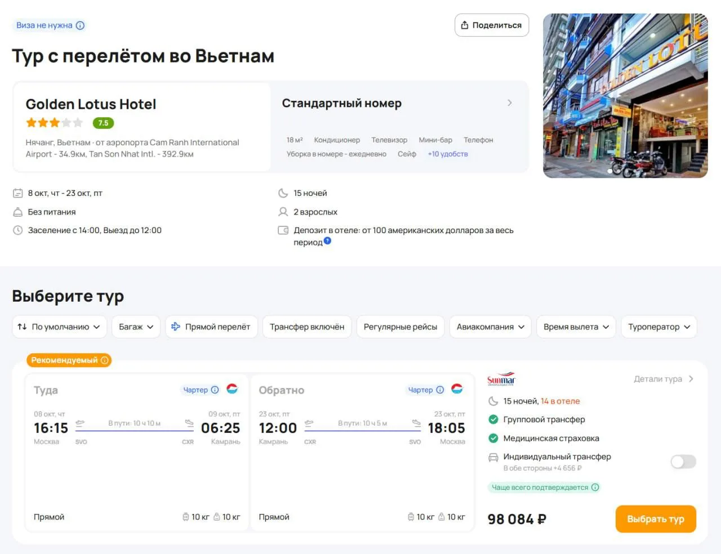Screen dimensions: 721x554
Task: Expand Стандартный номер details via chevron
Action: point(510,103)
